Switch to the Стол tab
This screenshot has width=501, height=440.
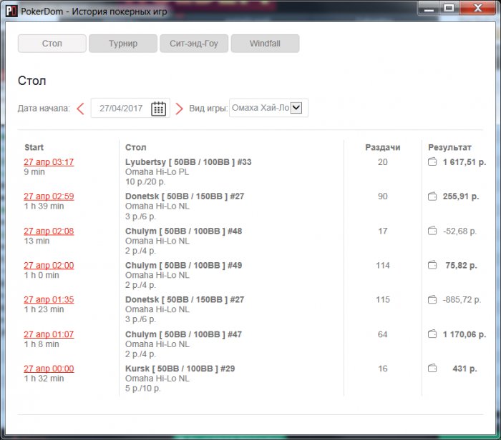52,44
